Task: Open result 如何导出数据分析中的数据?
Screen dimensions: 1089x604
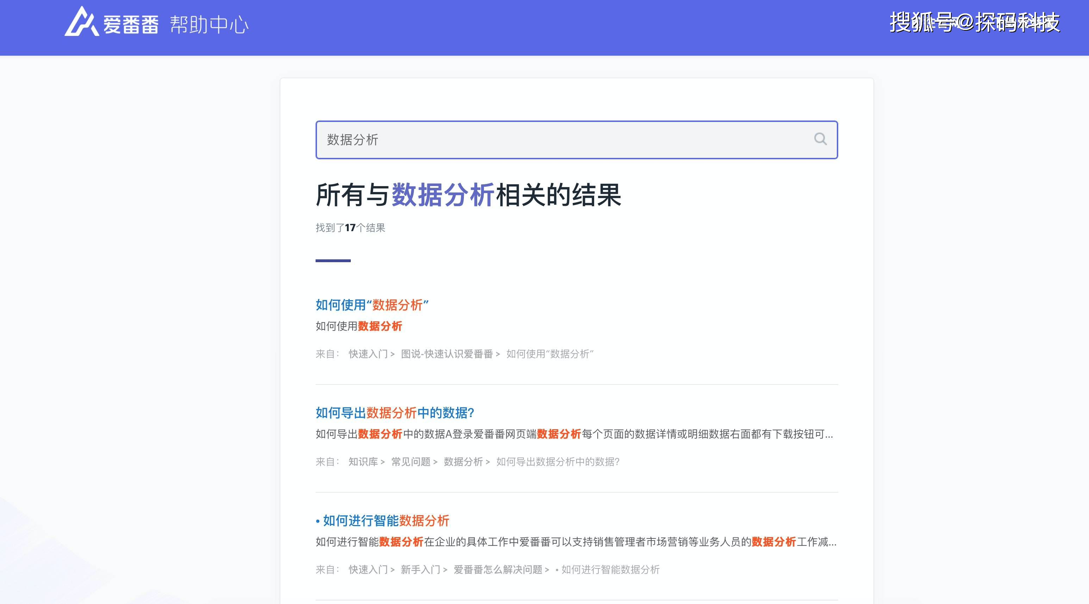Action: click(x=395, y=413)
